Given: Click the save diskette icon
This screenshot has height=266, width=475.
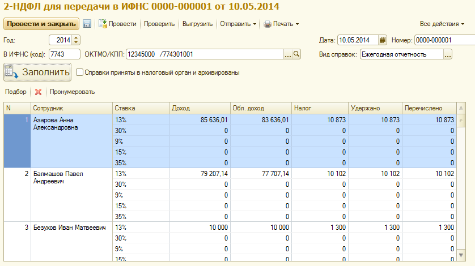Looking at the screenshot, I should pos(87,24).
